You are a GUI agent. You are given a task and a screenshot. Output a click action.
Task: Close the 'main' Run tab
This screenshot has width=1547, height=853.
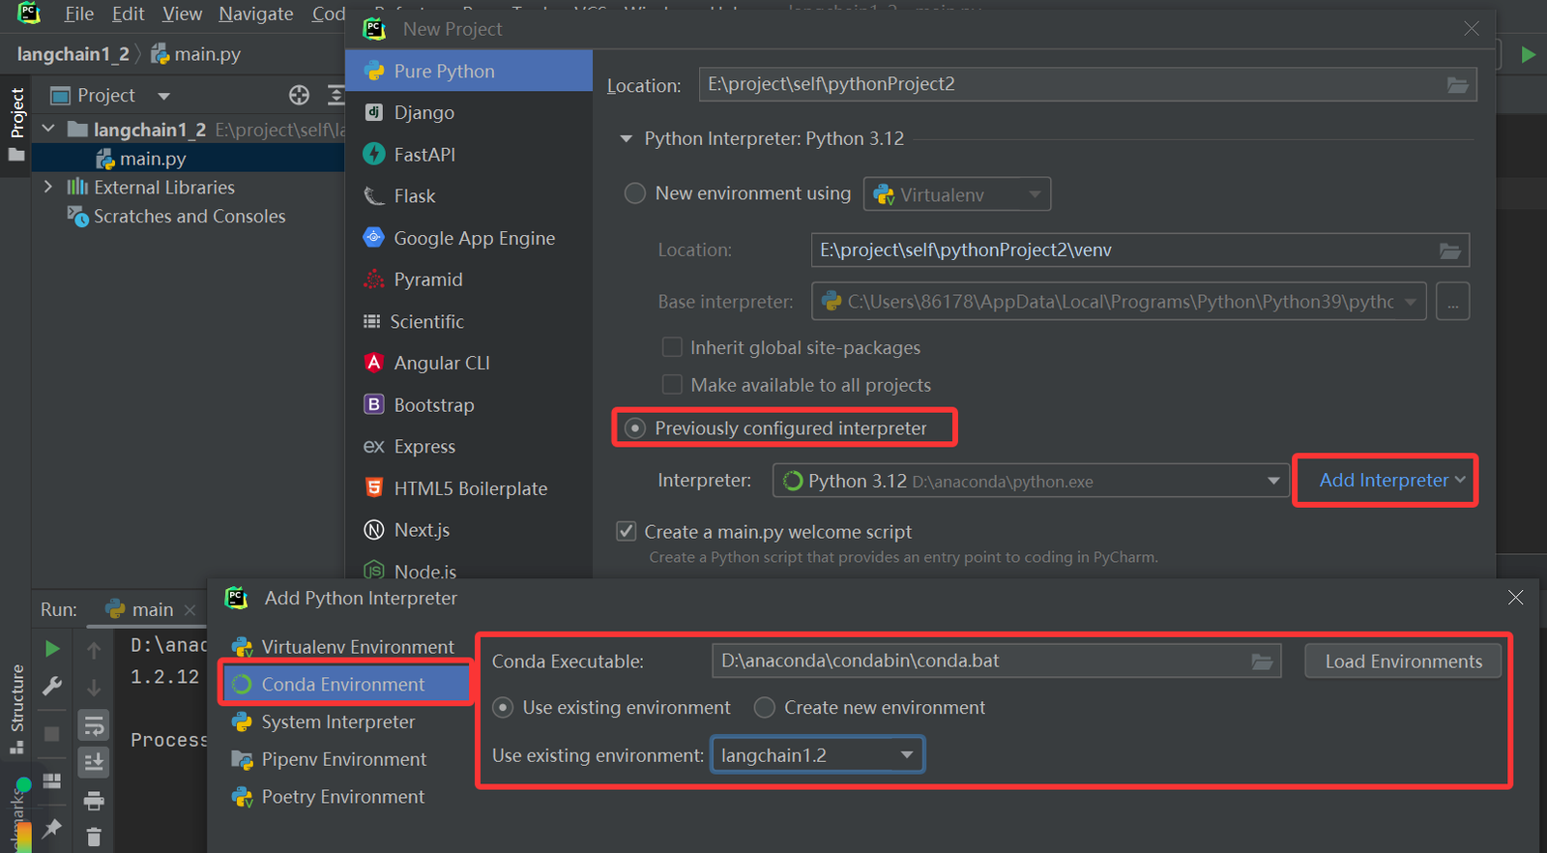pos(190,610)
